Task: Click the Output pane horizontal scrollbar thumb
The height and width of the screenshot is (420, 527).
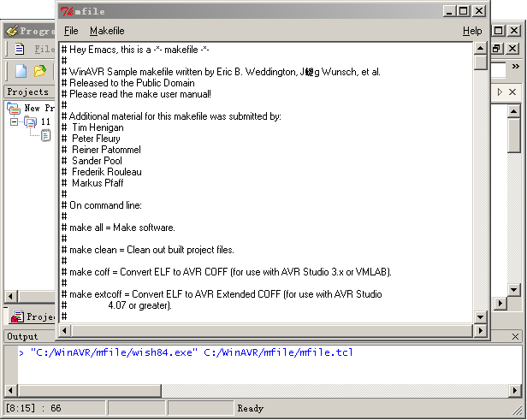Action: 86,391
